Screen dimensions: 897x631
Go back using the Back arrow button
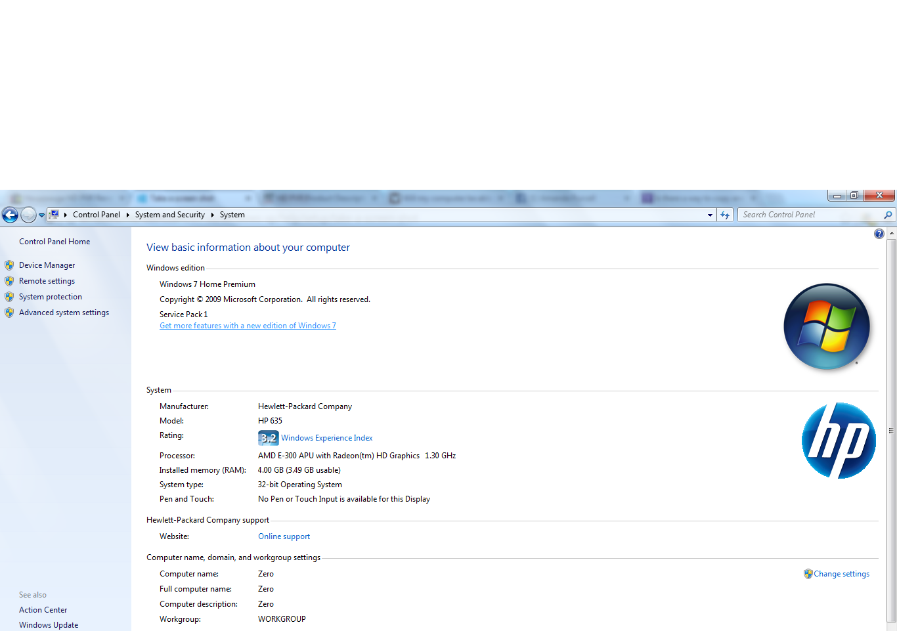pos(10,215)
